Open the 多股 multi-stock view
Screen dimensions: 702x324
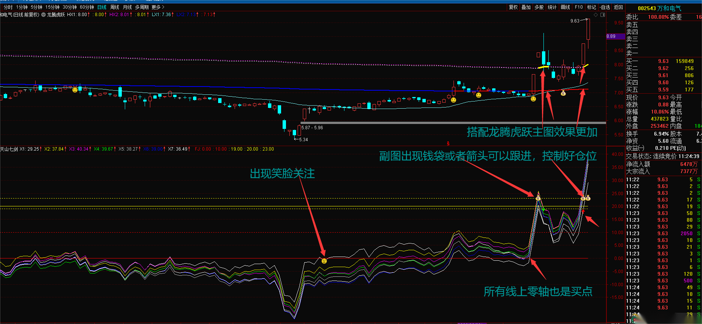point(539,7)
